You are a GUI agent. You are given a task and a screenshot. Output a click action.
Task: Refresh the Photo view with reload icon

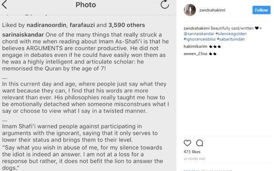(165, 4)
